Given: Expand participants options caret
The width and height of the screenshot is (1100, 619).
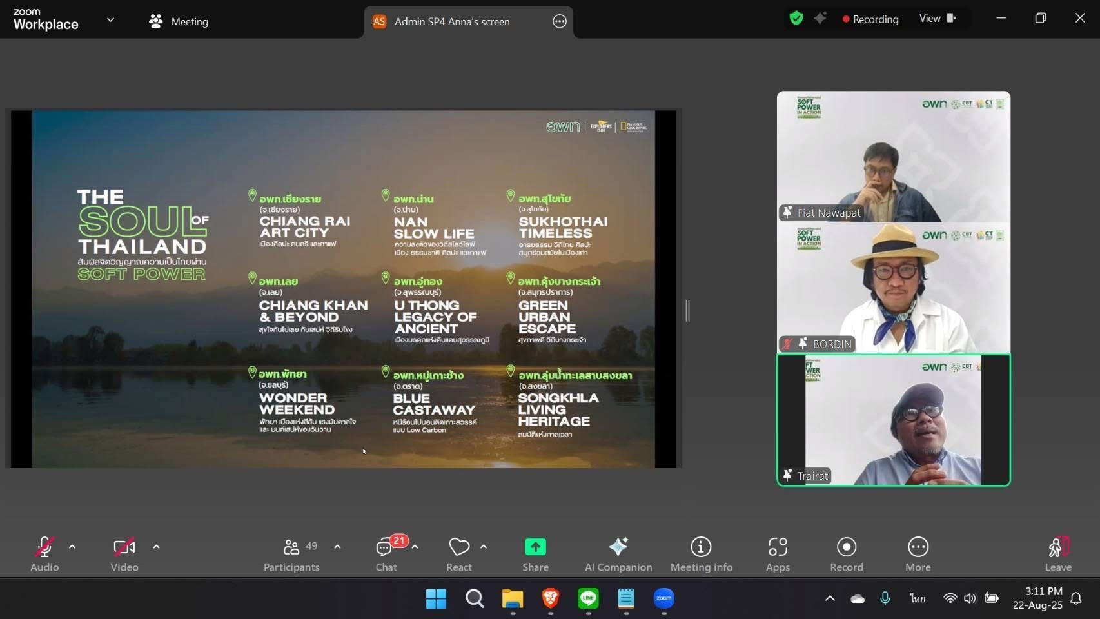Looking at the screenshot, I should tap(337, 547).
